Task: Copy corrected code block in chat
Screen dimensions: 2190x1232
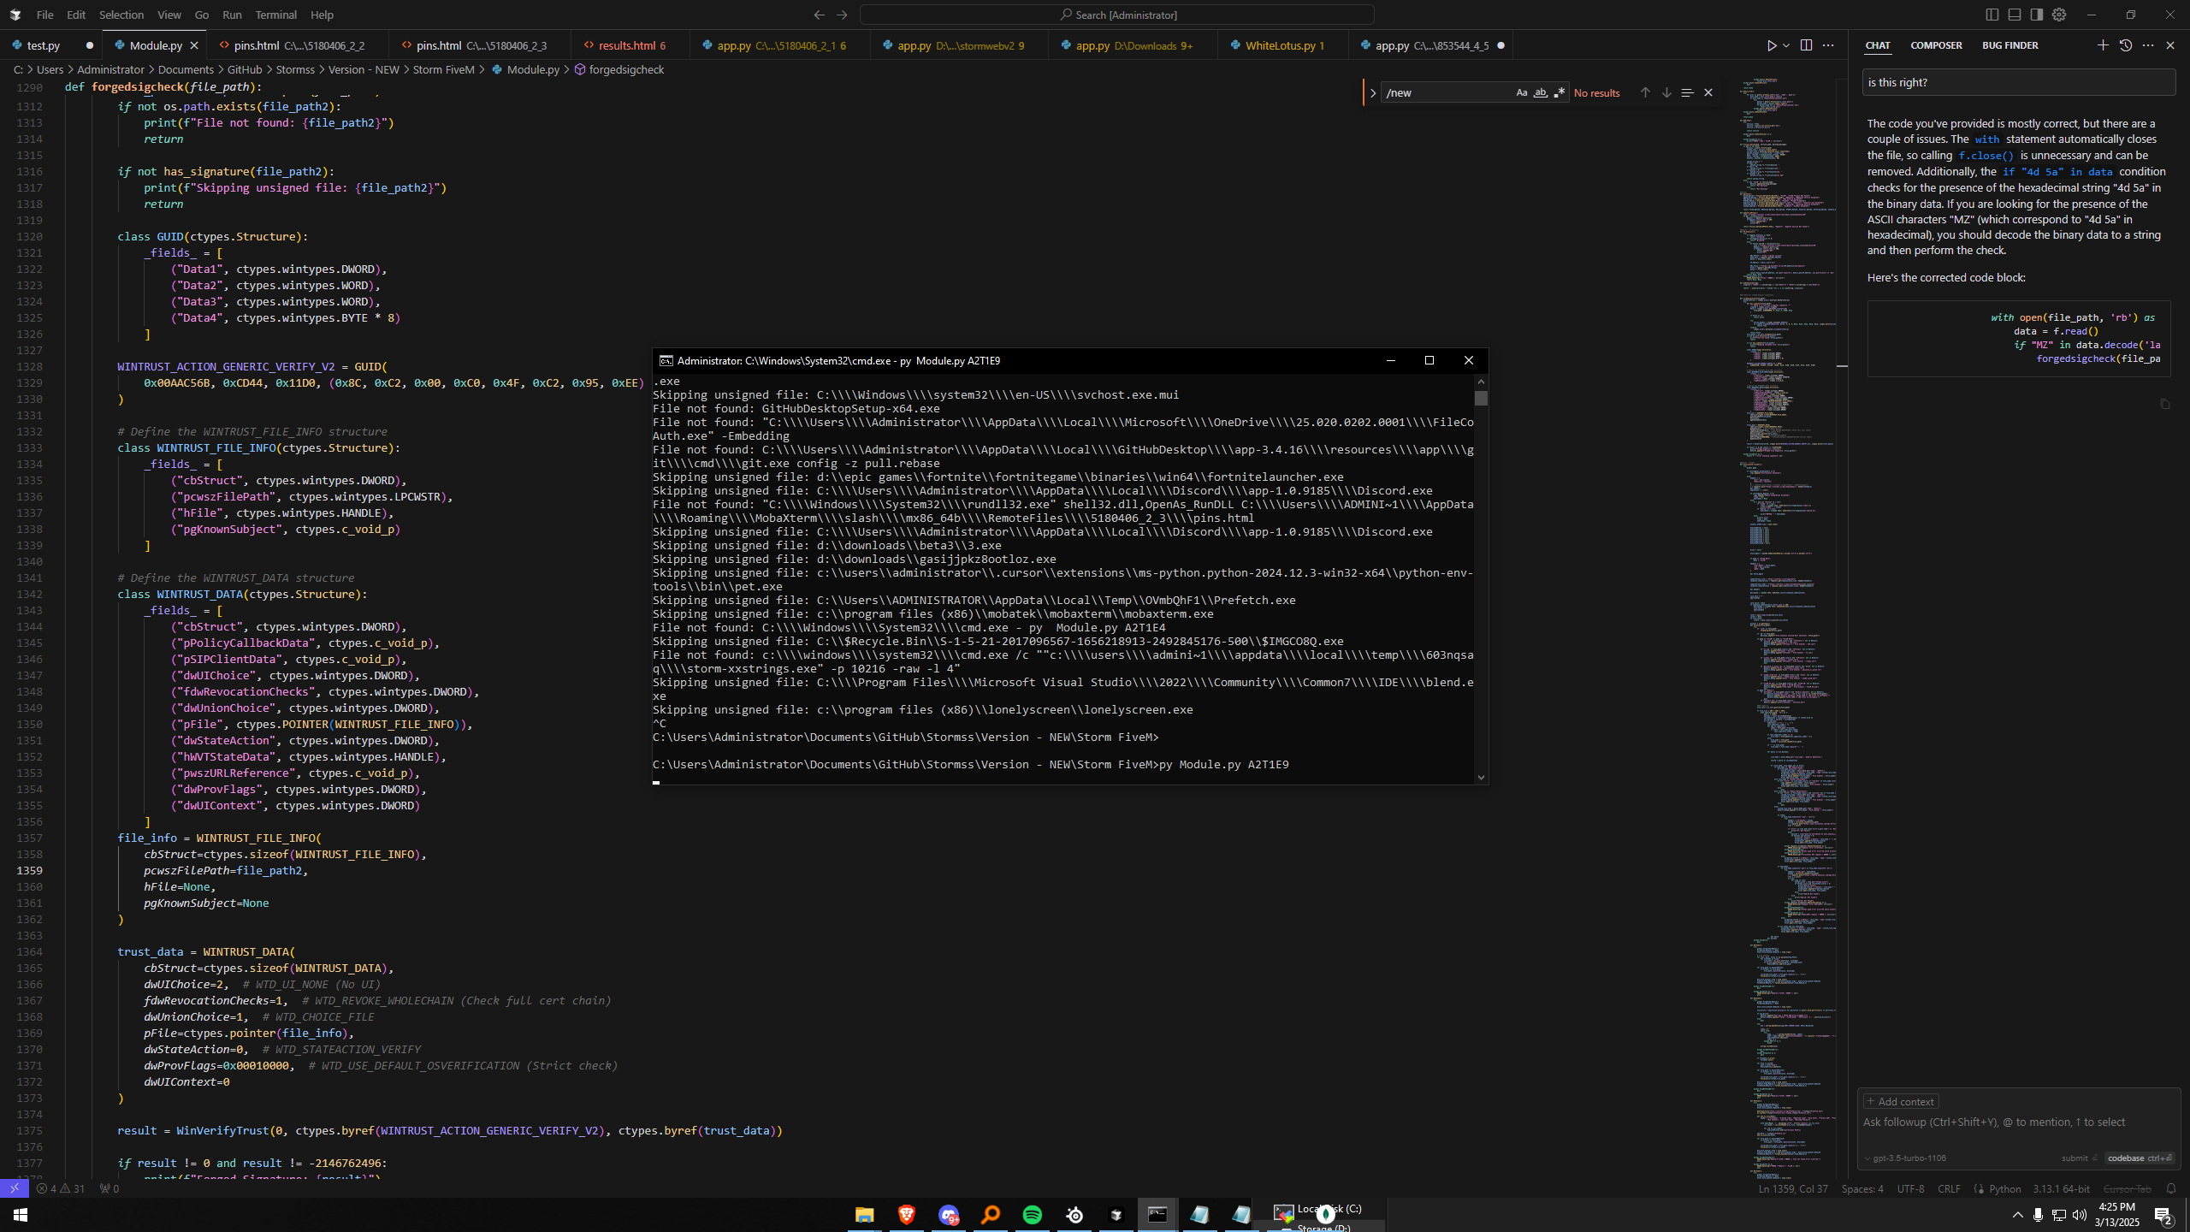Action: pos(2164,403)
